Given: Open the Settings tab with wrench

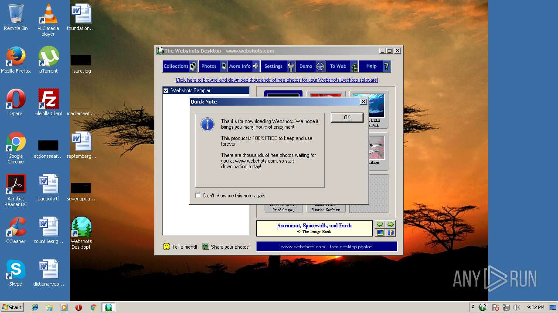Looking at the screenshot, I should (278, 66).
